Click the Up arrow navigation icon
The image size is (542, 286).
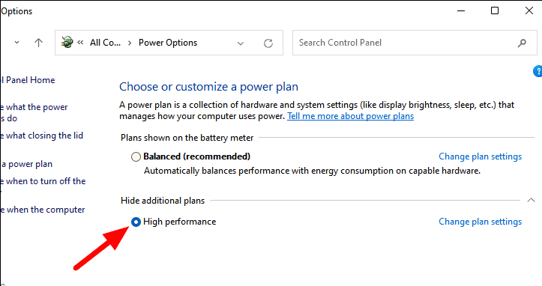[39, 43]
